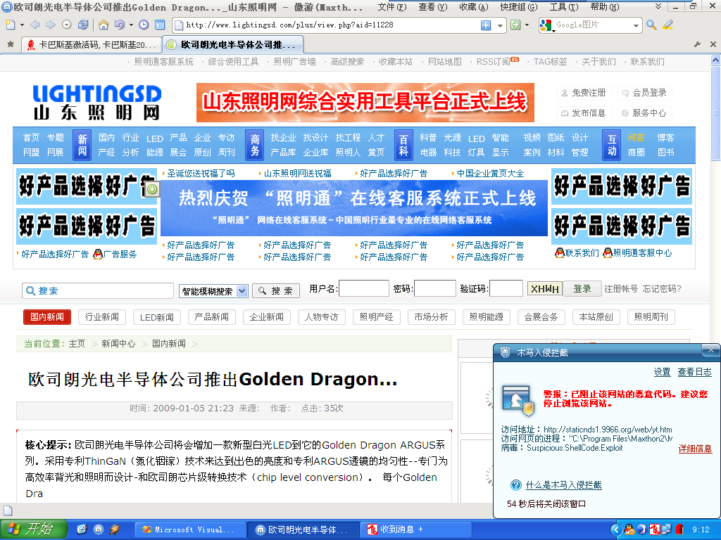Click the Home page icon

pyautogui.click(x=104, y=25)
